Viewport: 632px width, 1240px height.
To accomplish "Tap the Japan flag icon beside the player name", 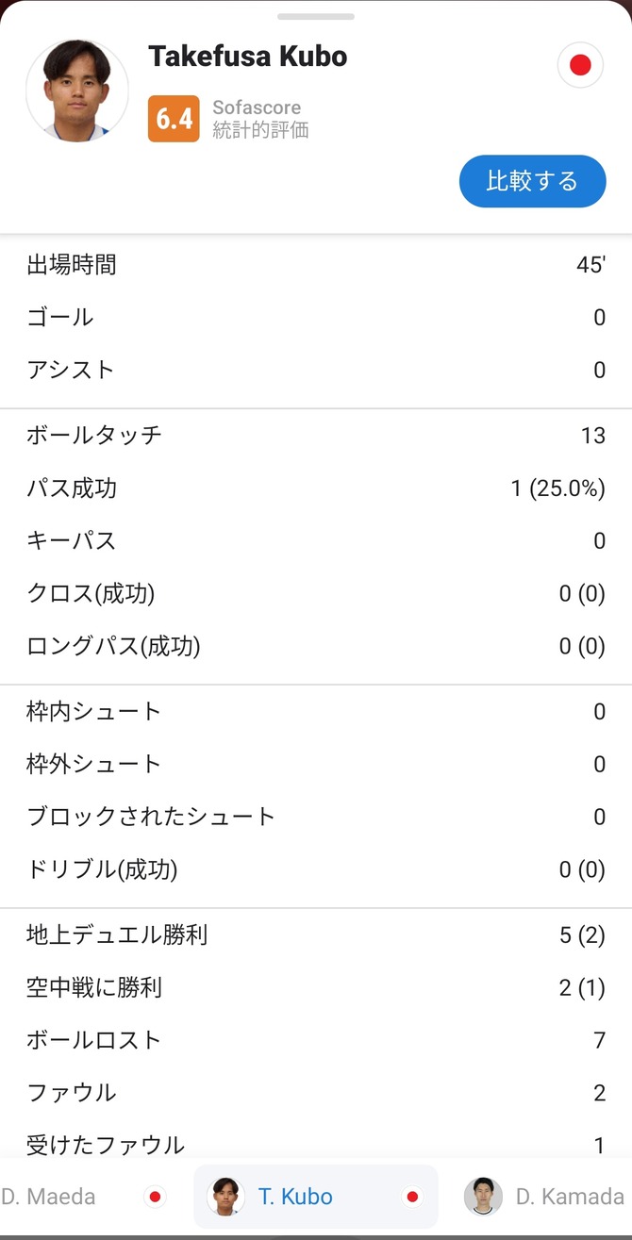I will coord(580,65).
